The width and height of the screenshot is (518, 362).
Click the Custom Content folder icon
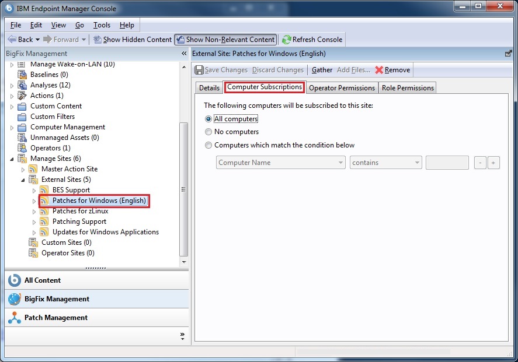click(22, 107)
